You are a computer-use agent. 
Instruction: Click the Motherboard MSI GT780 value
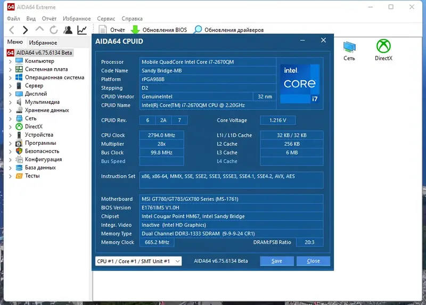pyautogui.click(x=231, y=199)
